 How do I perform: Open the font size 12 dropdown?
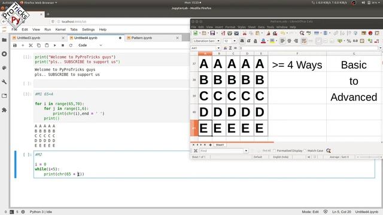click(235, 41)
